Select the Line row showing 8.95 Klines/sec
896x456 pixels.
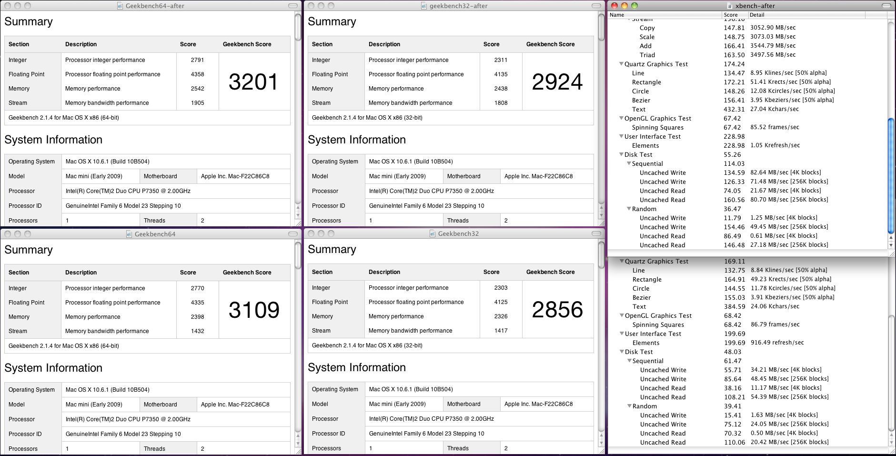coord(748,73)
